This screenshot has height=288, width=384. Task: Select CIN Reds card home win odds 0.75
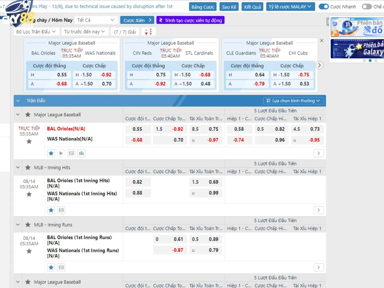148,75
